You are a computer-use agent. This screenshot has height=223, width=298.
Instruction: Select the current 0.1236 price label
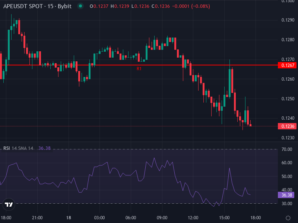[x=287, y=126]
